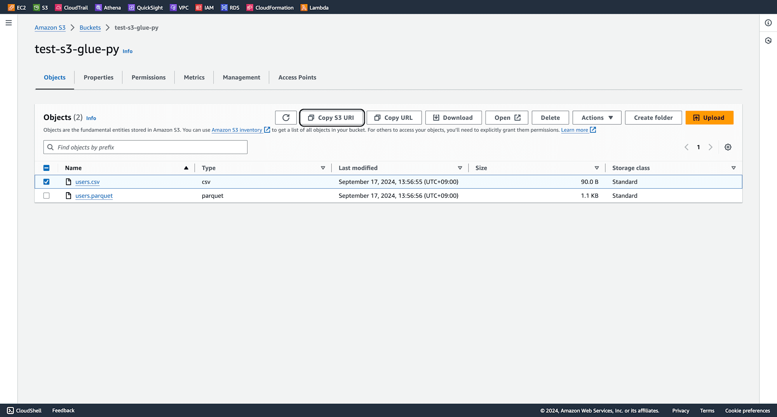Click external link icon beside Learn more
The image size is (777, 417).
pos(593,130)
